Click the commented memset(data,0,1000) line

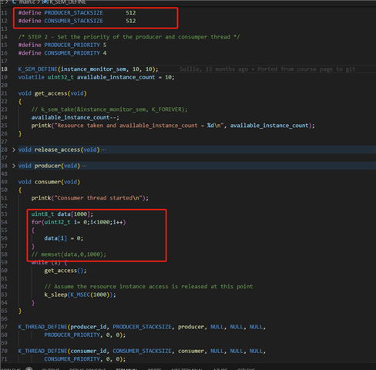pyautogui.click(x=69, y=254)
